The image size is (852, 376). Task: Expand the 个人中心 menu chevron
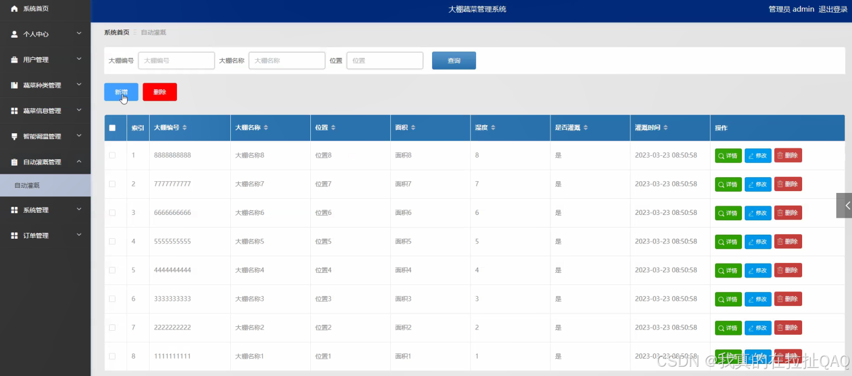pyautogui.click(x=79, y=34)
